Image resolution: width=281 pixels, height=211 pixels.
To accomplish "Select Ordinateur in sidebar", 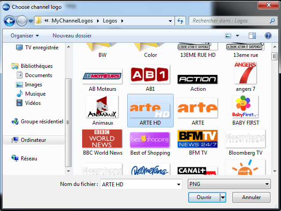I will click(x=34, y=140).
